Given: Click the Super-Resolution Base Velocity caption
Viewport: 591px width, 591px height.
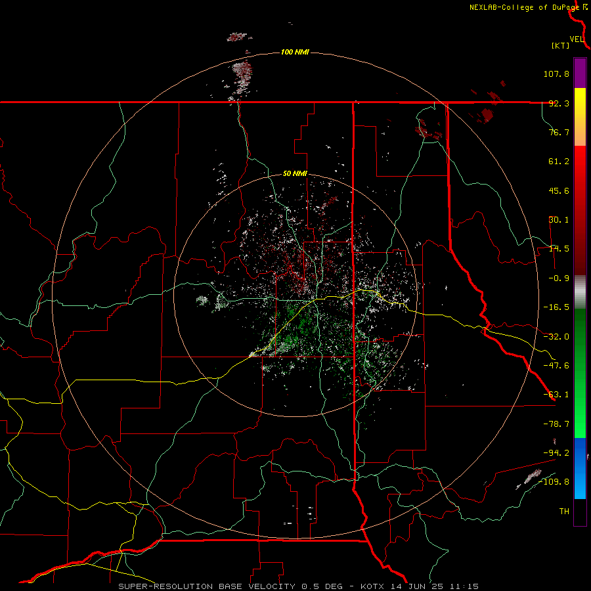Looking at the screenshot, I should pos(299,586).
